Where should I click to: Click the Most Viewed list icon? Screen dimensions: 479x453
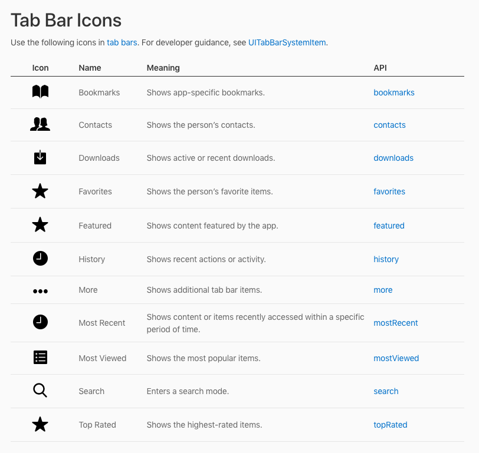40,357
